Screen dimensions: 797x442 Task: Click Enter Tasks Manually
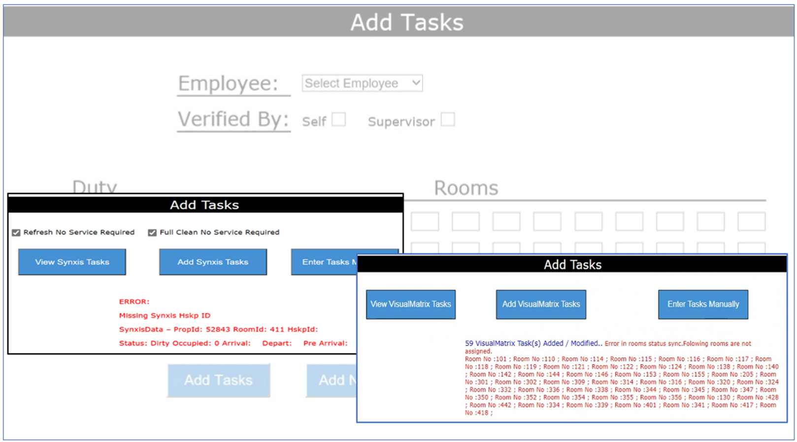click(702, 305)
